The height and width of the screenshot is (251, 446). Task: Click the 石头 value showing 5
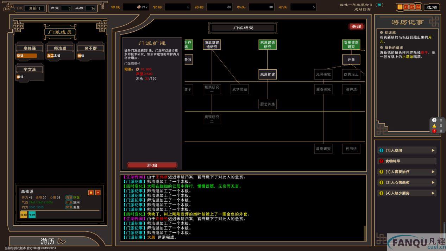(x=303, y=7)
